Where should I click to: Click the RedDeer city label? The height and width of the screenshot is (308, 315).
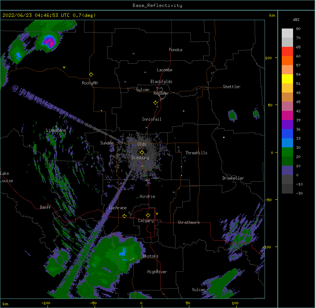point(161,93)
